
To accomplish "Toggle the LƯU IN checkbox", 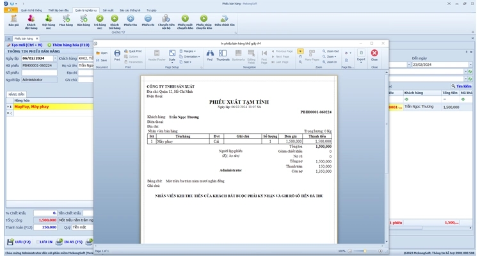I will 38,242.
